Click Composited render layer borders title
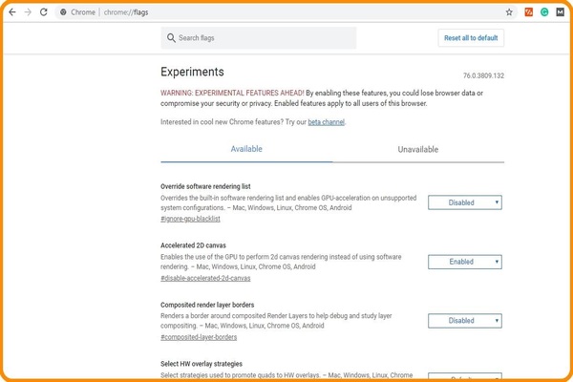573x382 pixels. click(x=207, y=305)
